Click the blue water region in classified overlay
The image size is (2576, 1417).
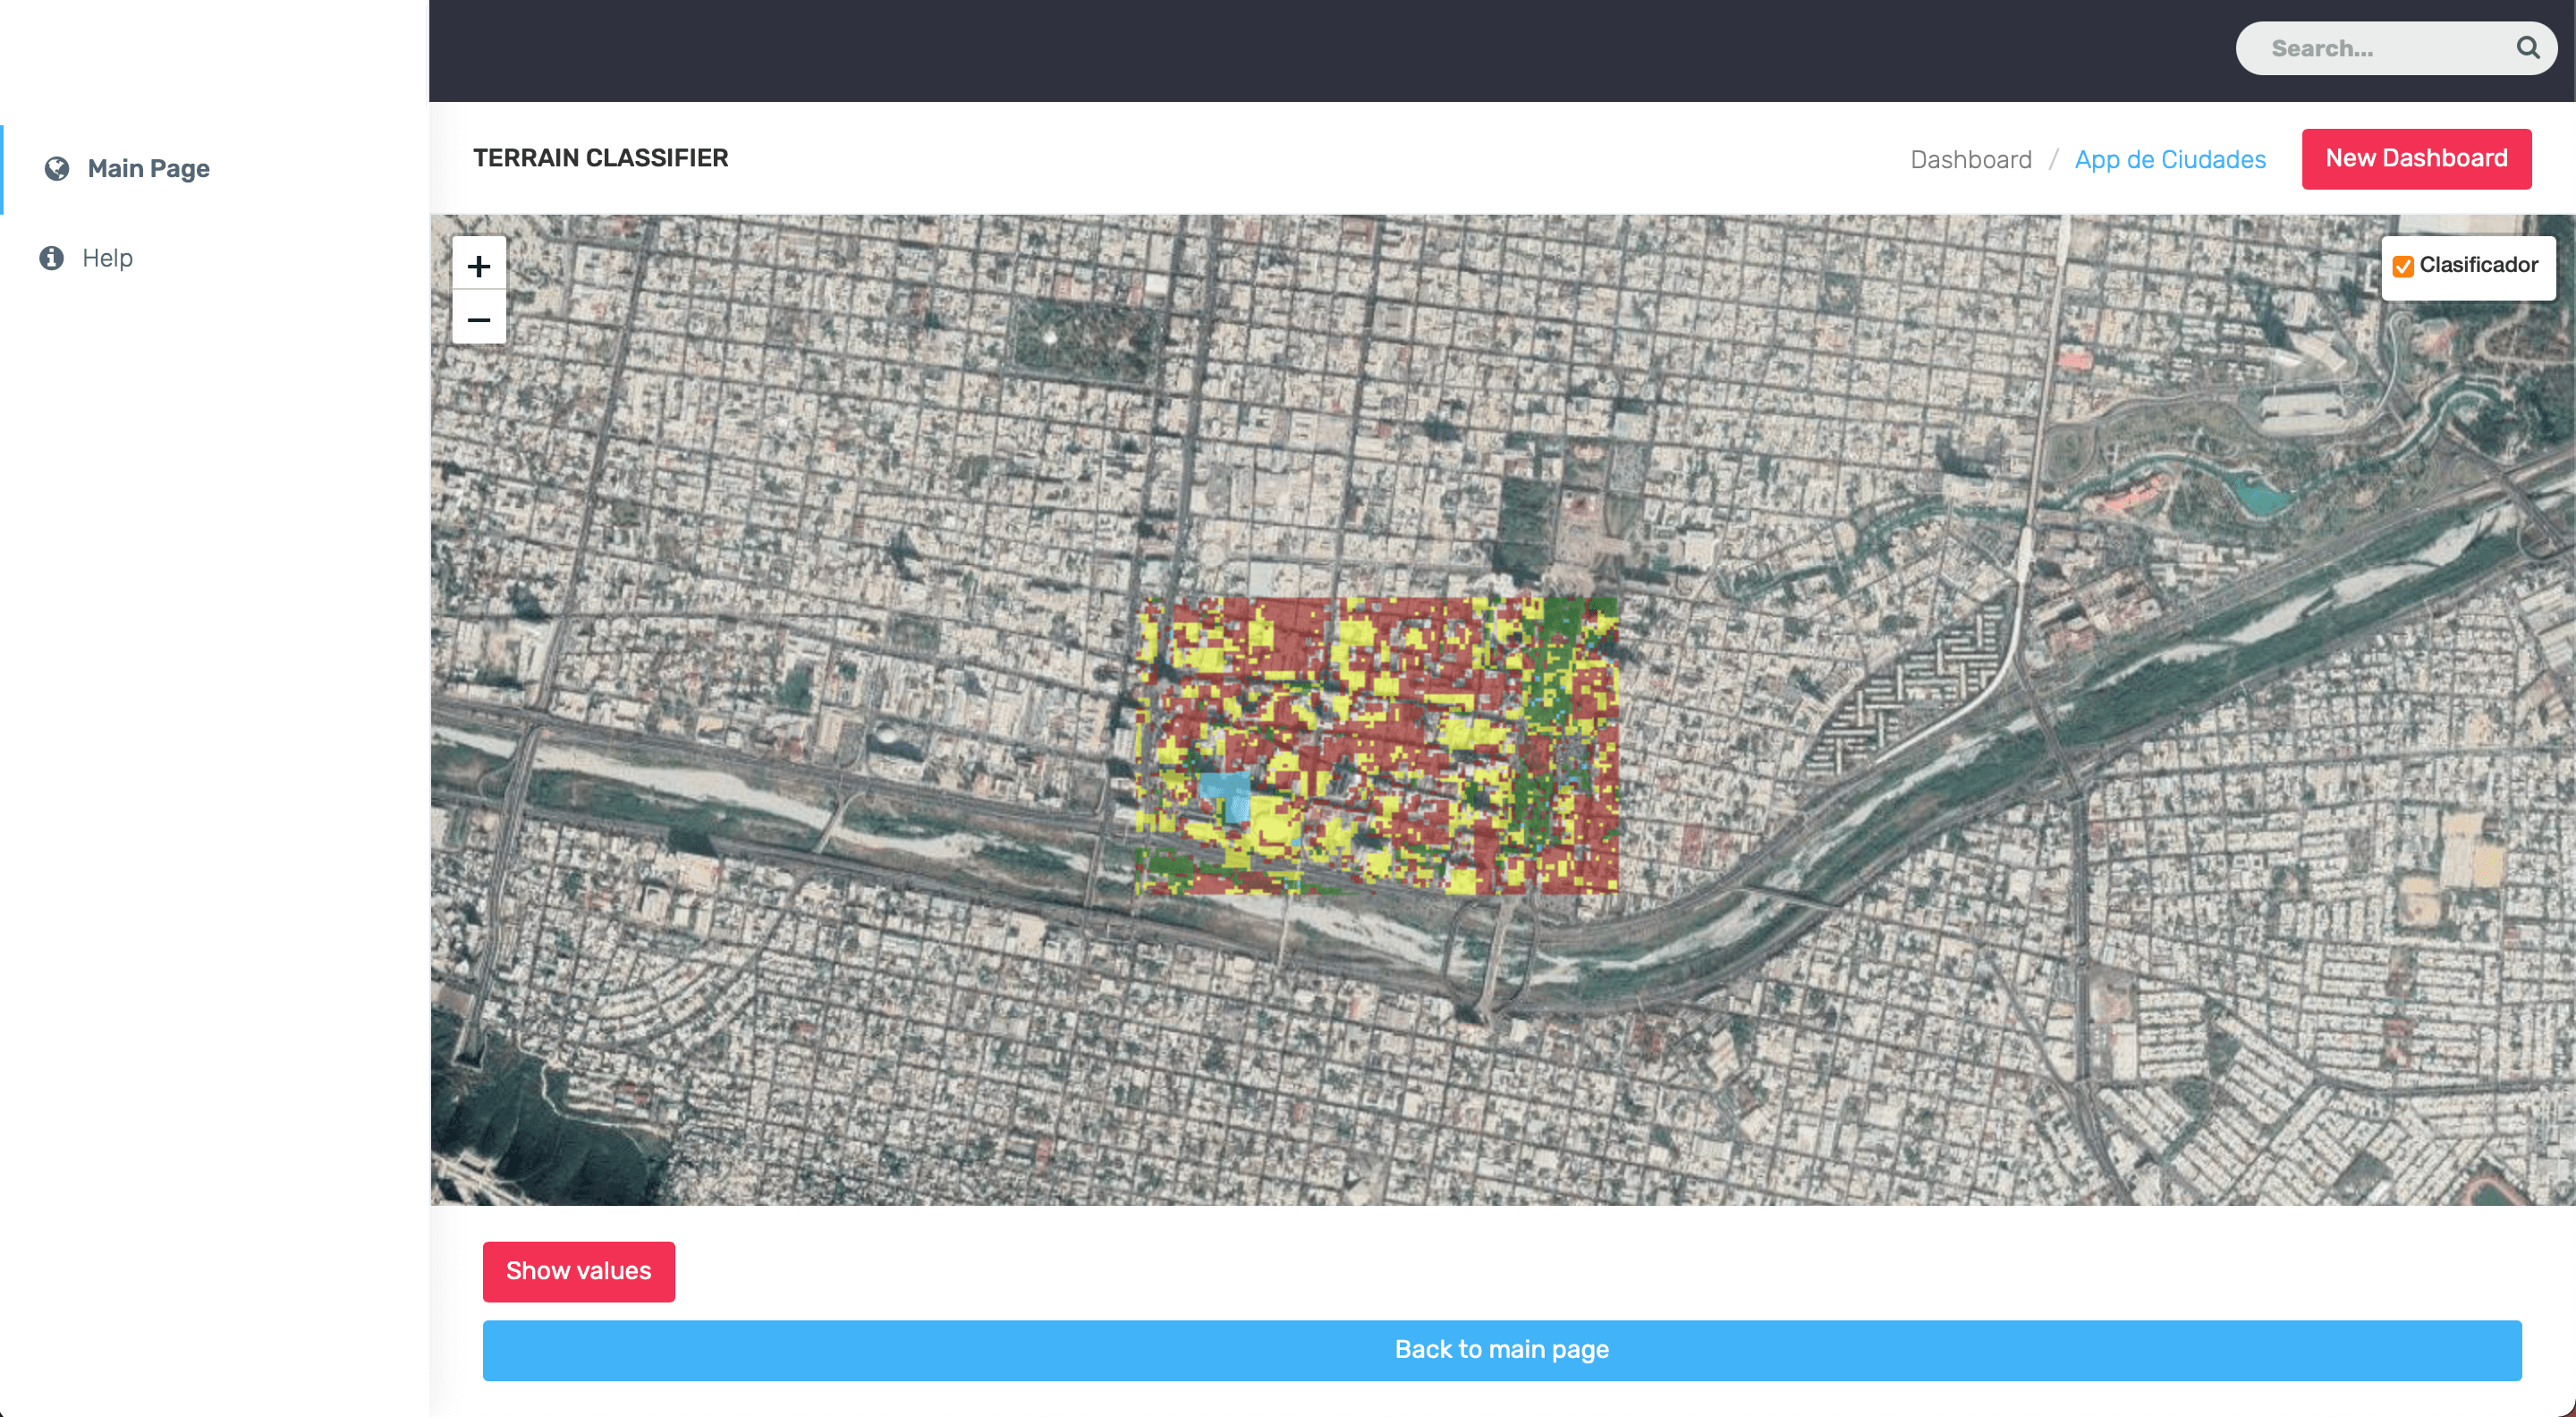(1228, 792)
